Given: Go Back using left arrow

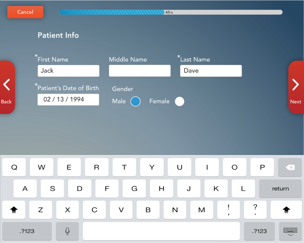Looking at the screenshot, I should [7, 87].
